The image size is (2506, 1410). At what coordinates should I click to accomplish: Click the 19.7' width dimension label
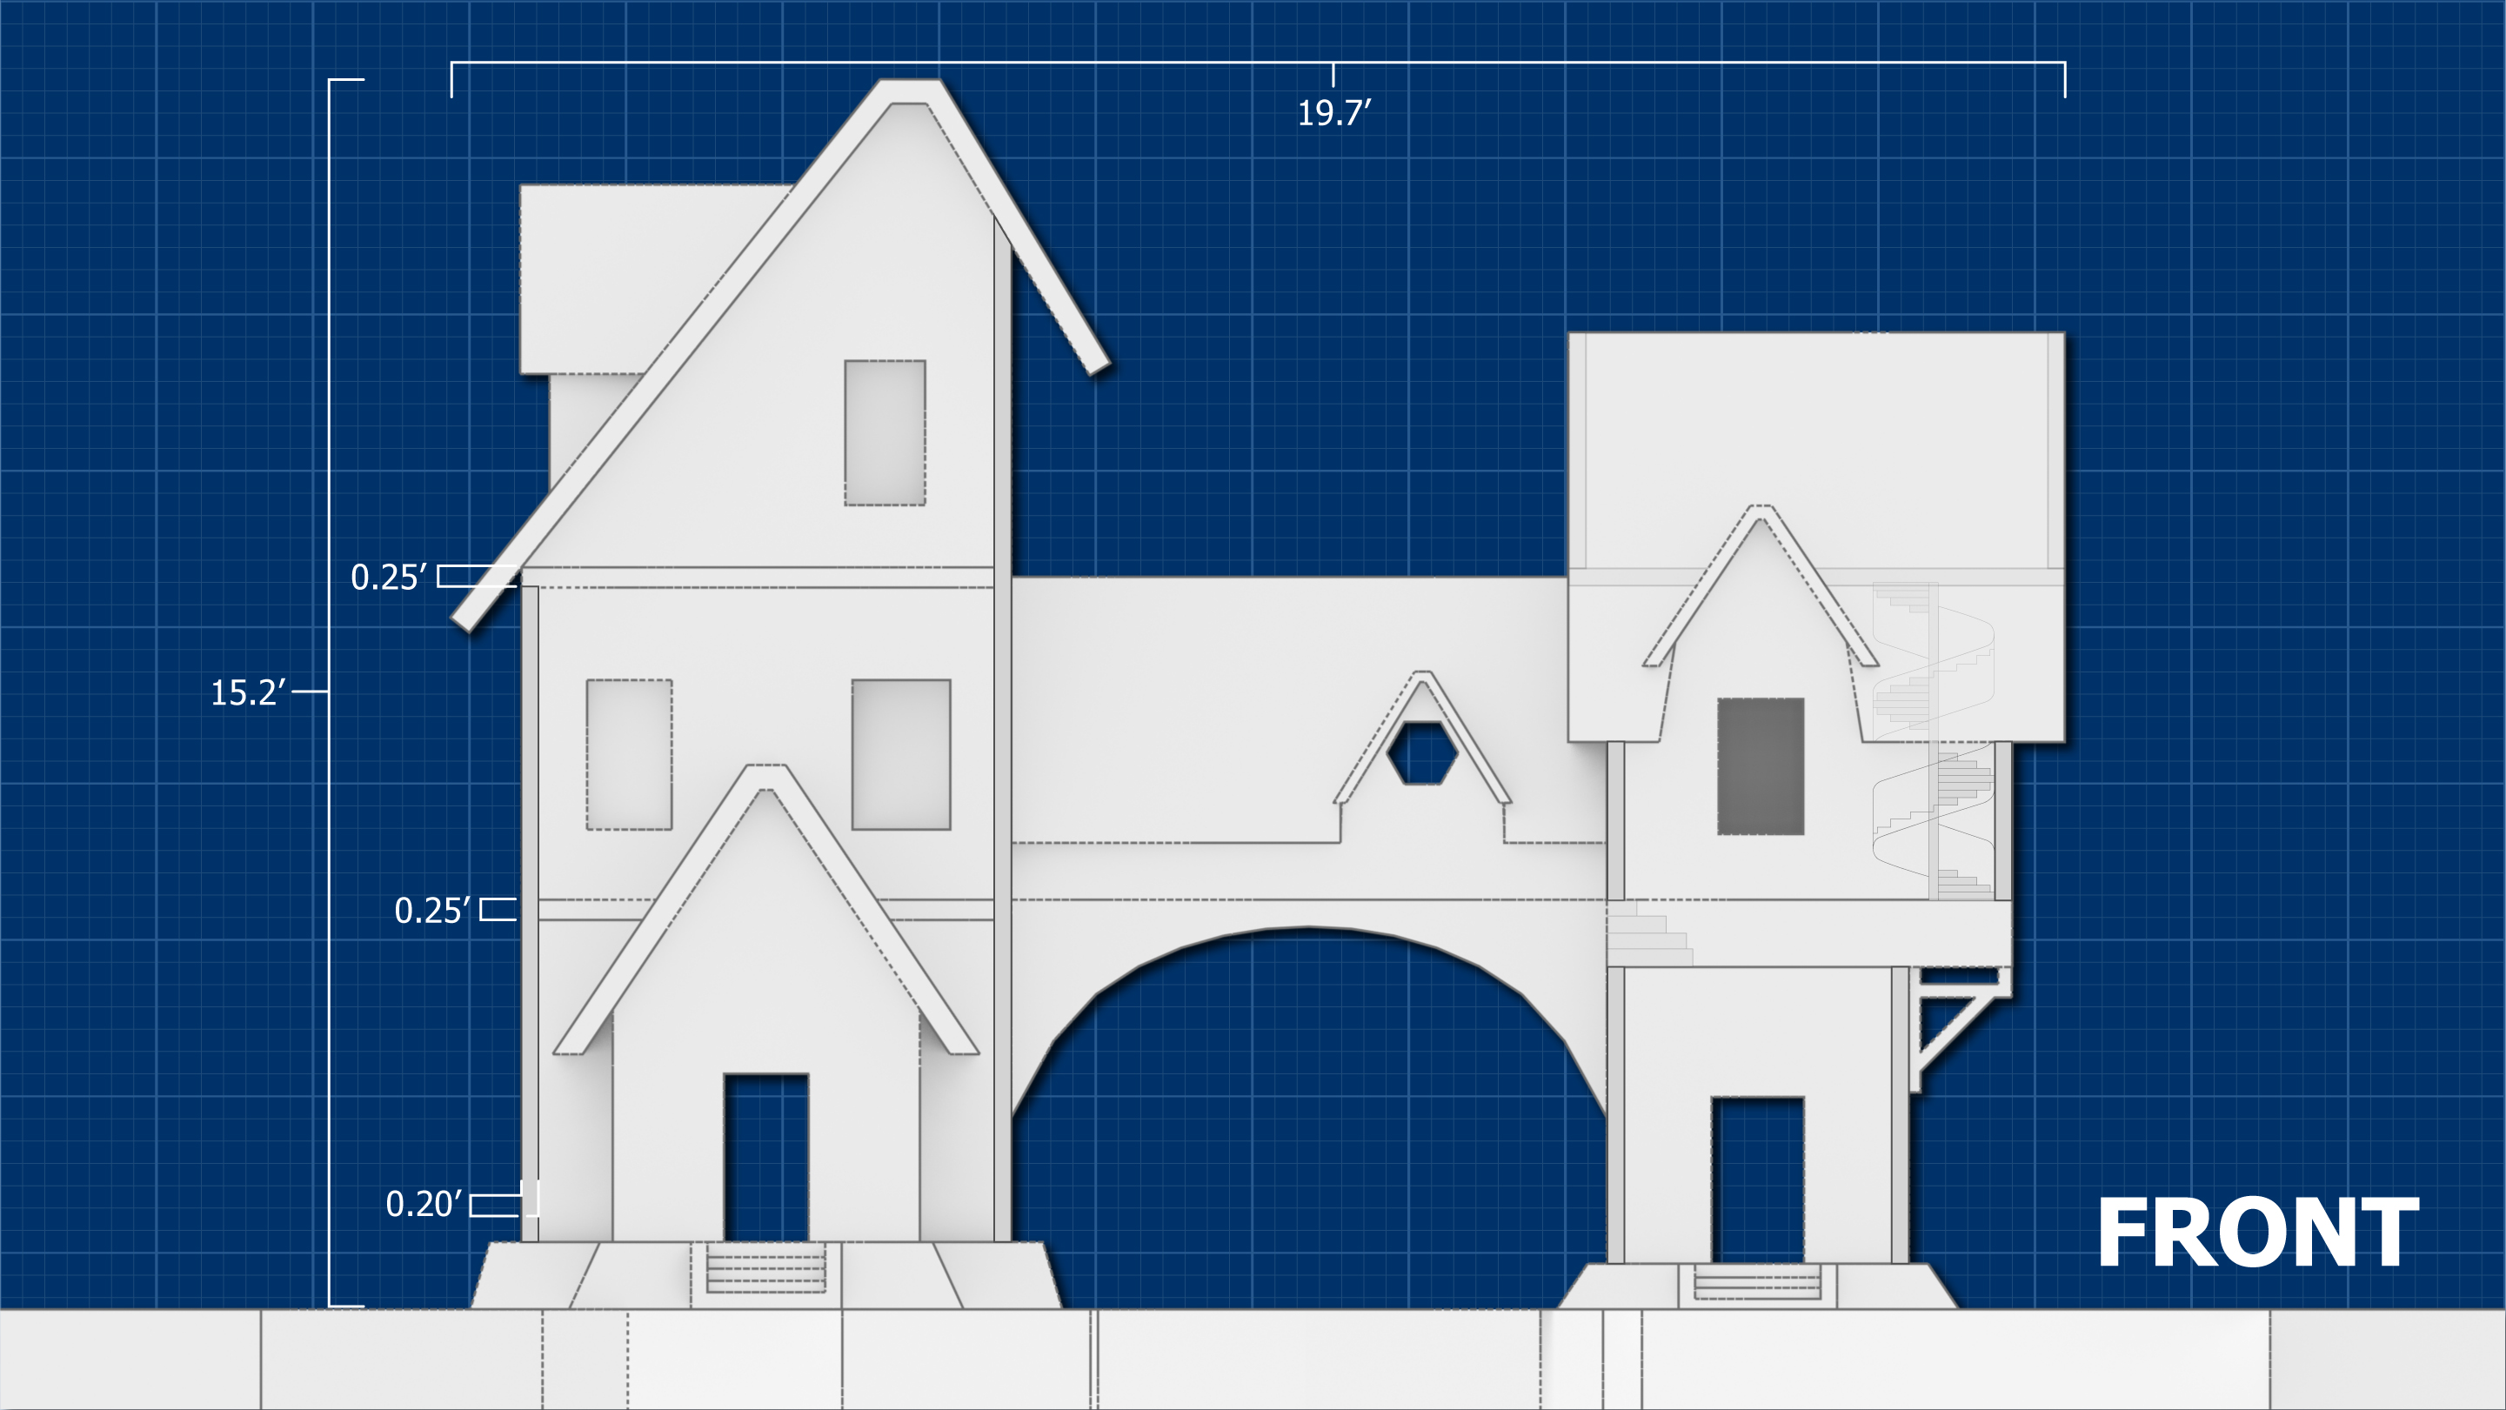coord(1333,114)
